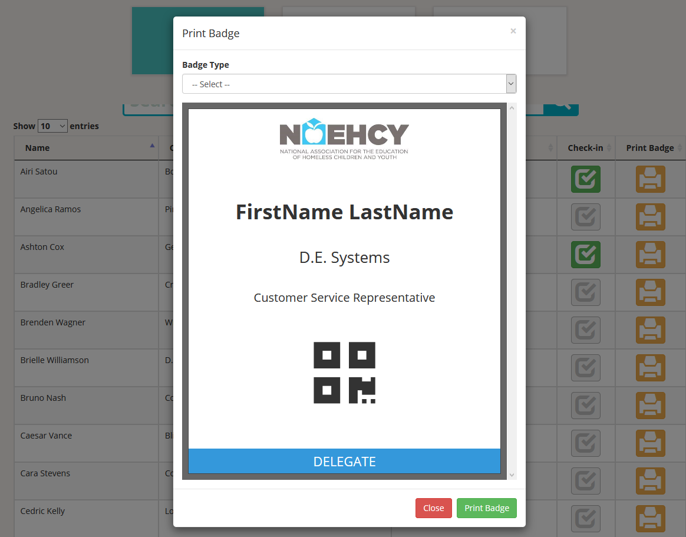Click print badge icon for Cara Stevens
This screenshot has width=686, height=537.
pos(651,480)
